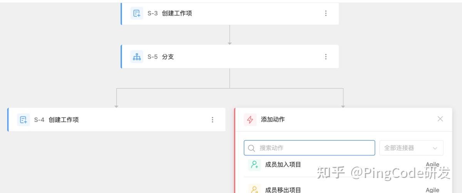Click the Agile label on 成员加入项目 row

(x=432, y=165)
